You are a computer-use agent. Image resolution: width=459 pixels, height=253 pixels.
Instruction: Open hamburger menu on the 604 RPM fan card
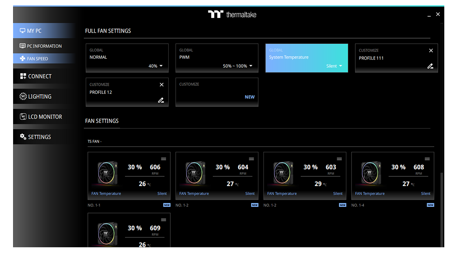(251, 159)
